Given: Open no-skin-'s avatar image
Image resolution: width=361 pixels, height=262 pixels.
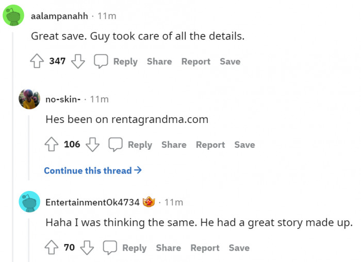Looking at the screenshot, I should [x=29, y=99].
